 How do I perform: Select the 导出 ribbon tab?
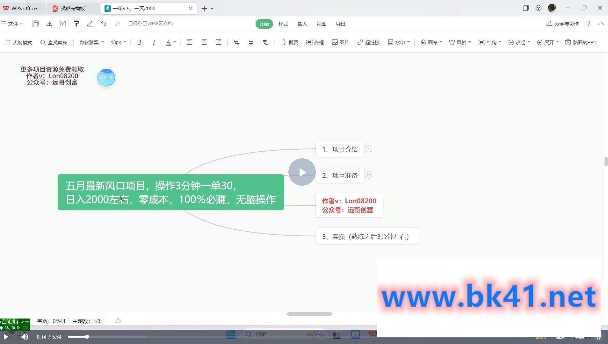click(340, 24)
